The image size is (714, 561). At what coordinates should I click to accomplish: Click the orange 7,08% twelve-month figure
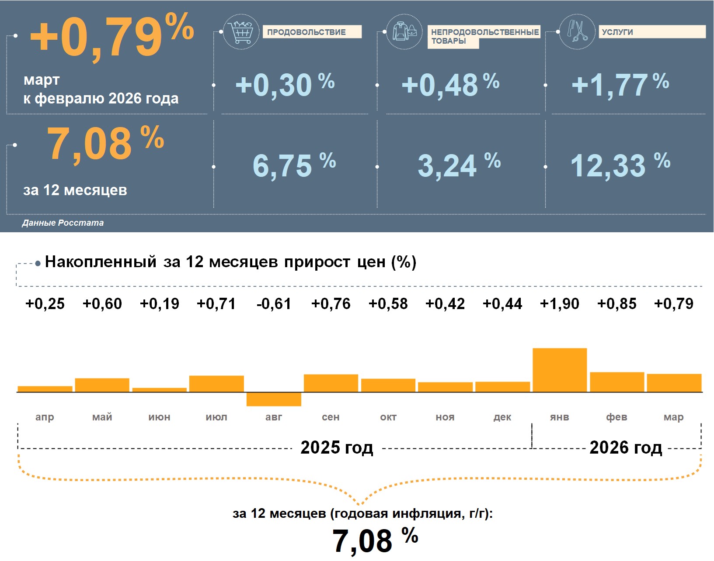click(105, 143)
